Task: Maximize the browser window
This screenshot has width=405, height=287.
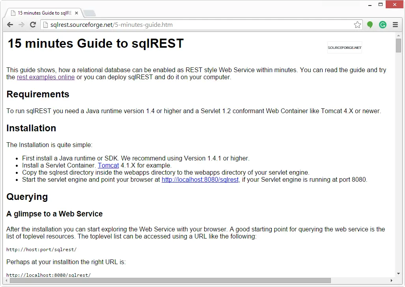Action: [381, 5]
